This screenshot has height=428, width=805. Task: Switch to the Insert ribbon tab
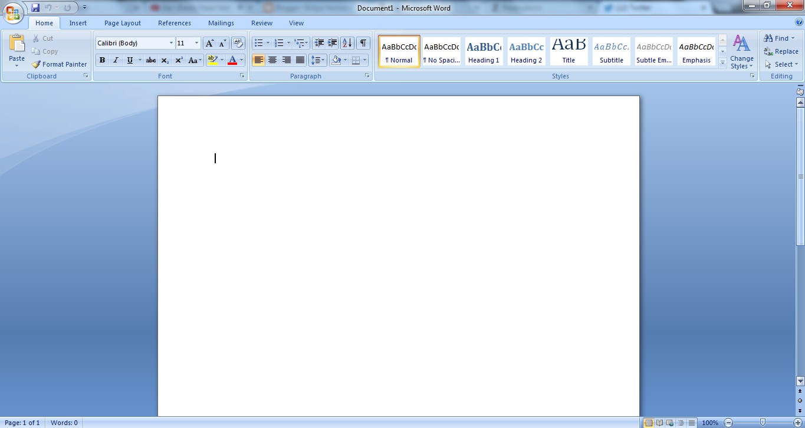point(78,22)
